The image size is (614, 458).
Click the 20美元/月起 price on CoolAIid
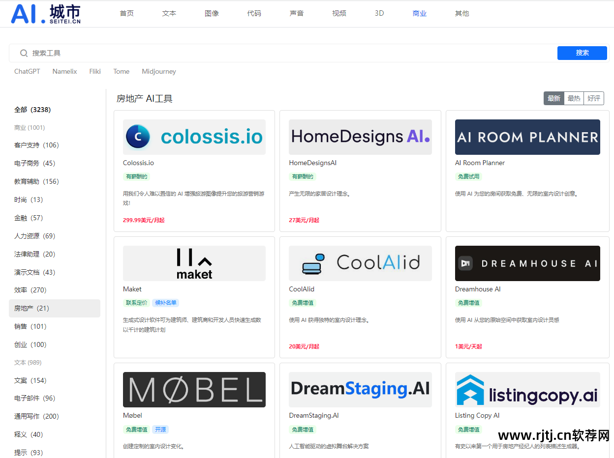click(304, 346)
